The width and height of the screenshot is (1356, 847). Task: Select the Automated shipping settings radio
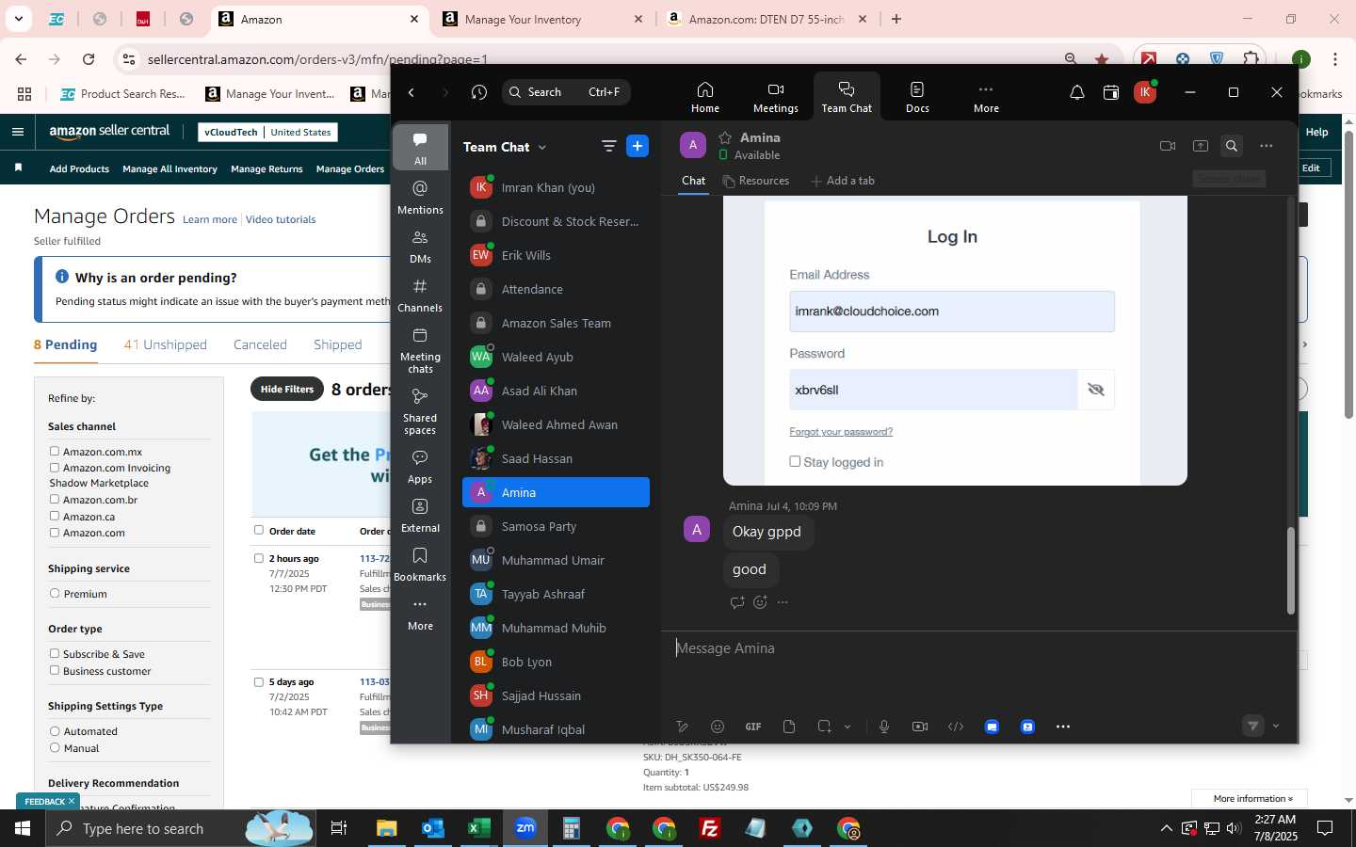[x=55, y=731]
